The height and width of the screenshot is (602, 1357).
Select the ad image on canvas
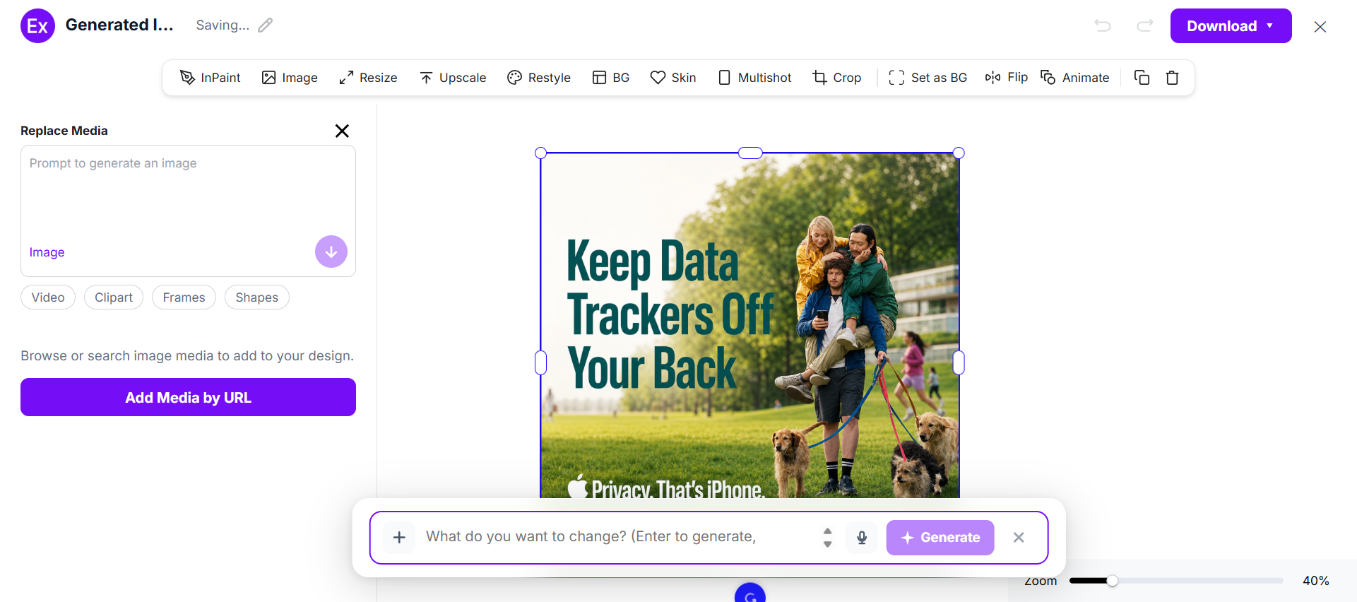coord(749,325)
